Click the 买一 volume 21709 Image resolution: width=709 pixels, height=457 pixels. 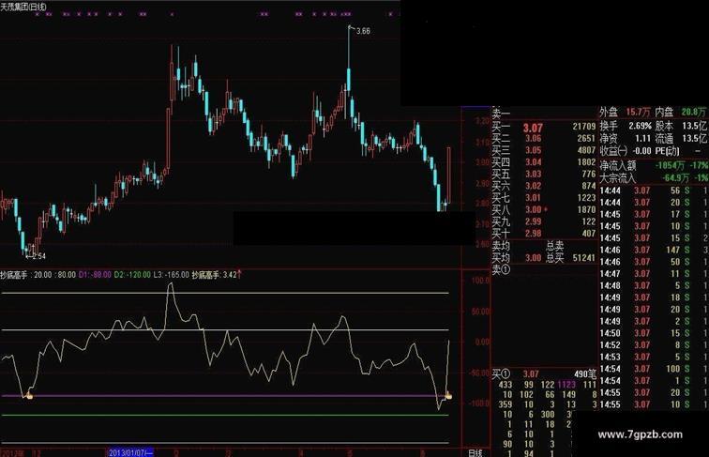pos(583,127)
